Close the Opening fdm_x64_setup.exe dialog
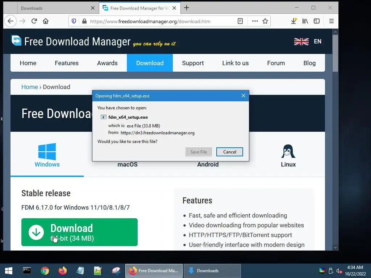This screenshot has width=371, height=278. click(243, 96)
